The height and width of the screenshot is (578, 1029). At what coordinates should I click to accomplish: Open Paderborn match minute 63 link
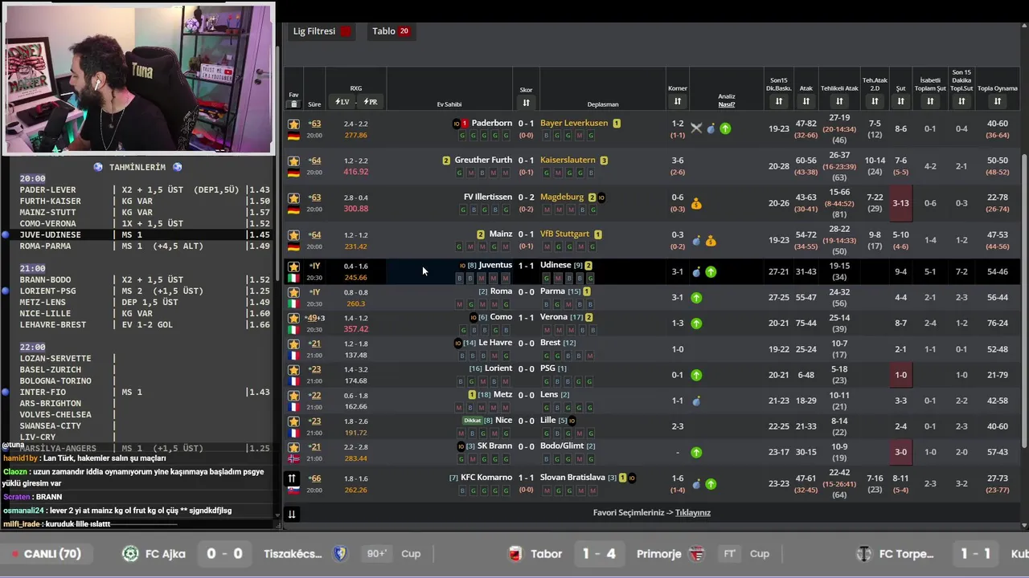pos(314,124)
